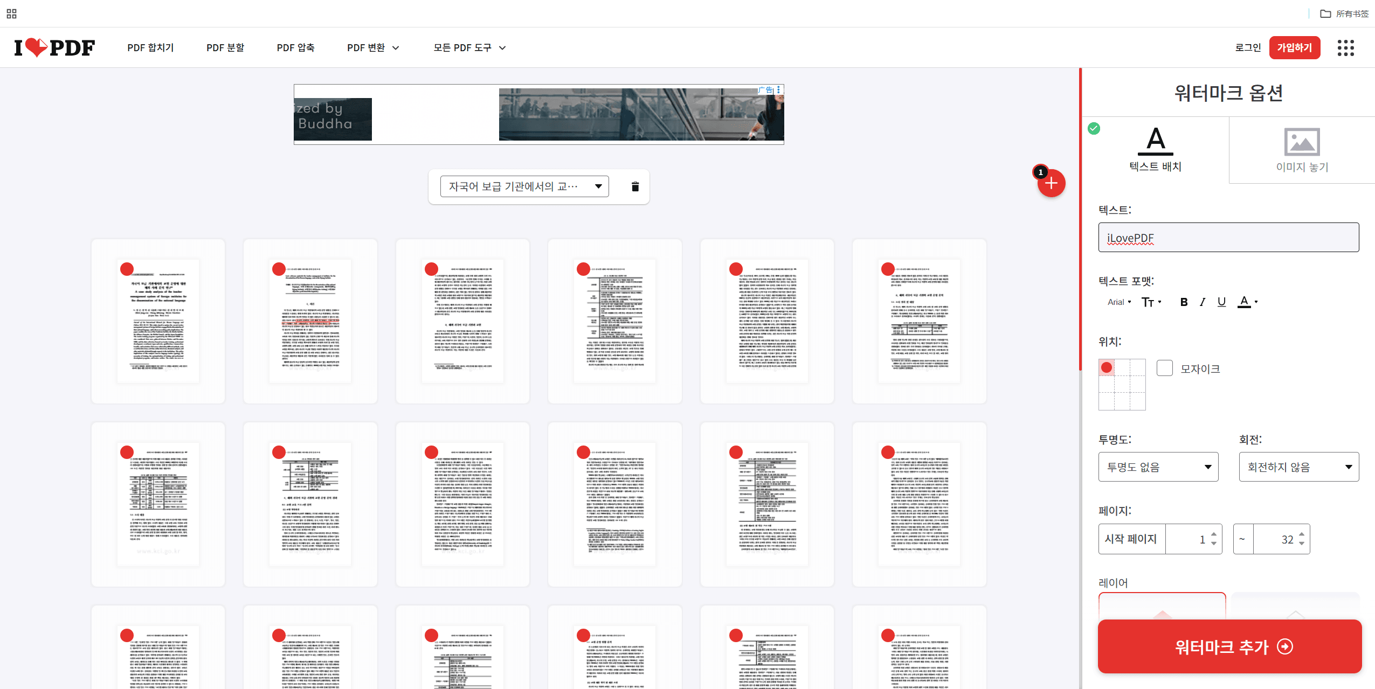Click the arrow icon in 워터마크 추가 button
Screen dimensions: 1375x689
[x=1285, y=646]
